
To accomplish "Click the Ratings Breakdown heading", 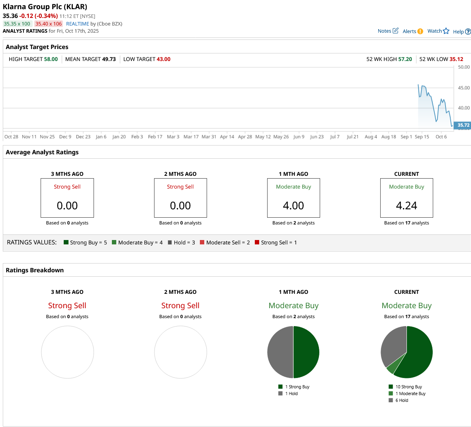I will click(x=35, y=270).
